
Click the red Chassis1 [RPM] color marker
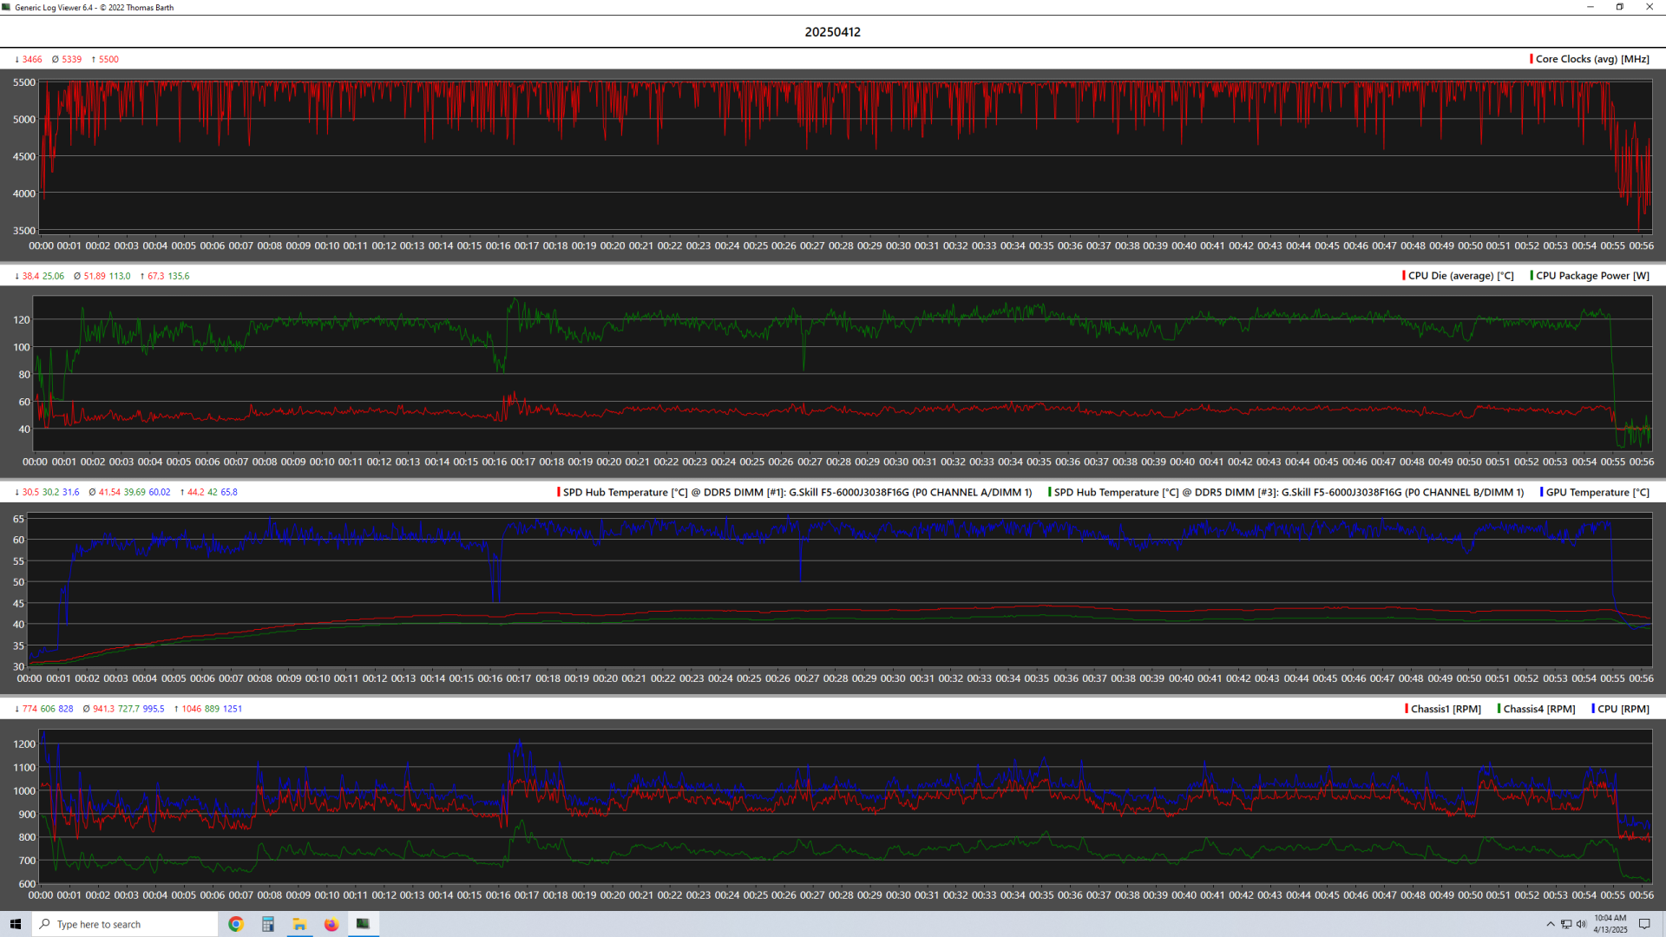point(1407,709)
